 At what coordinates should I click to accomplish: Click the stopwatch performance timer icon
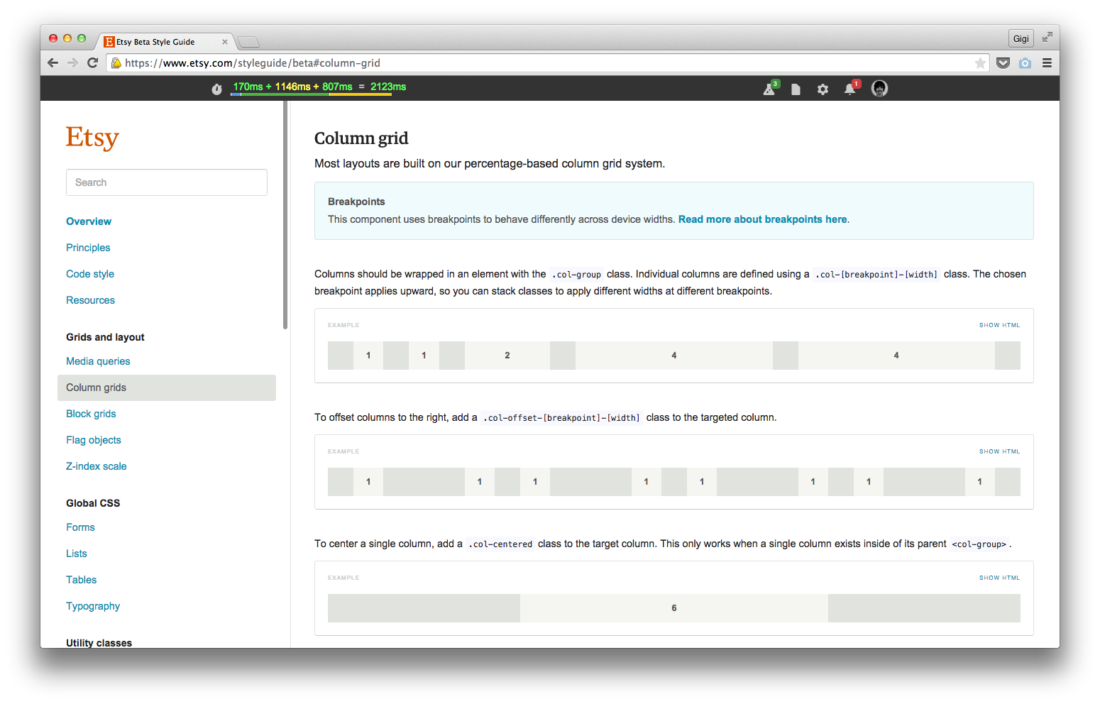click(x=217, y=89)
